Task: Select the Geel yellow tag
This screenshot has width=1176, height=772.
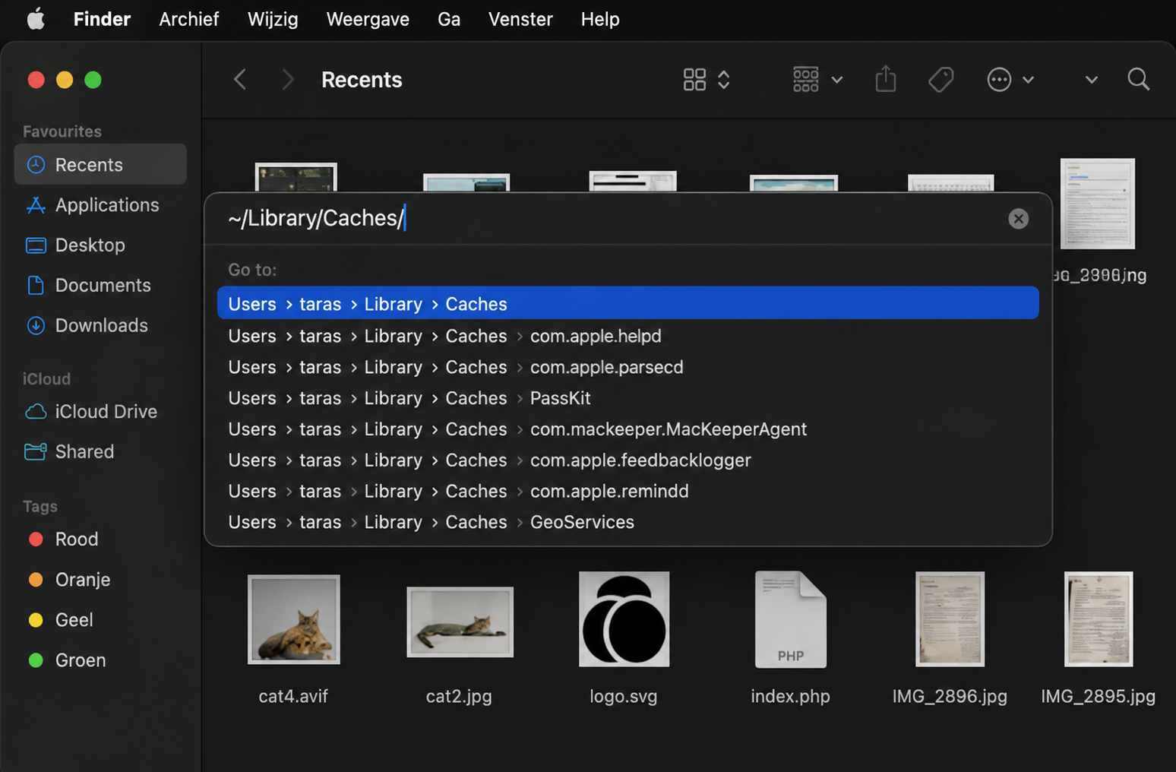Action: point(100,619)
